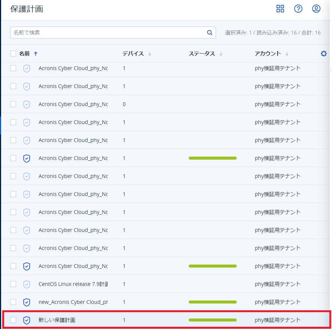
Task: Sort by ステータス column arrow
Action: coord(221,54)
